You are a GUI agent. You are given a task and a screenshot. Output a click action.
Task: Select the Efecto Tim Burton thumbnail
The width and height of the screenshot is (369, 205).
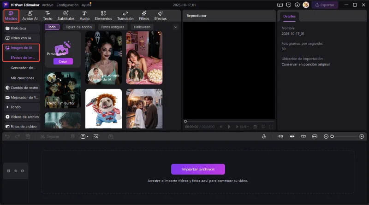pyautogui.click(x=63, y=90)
